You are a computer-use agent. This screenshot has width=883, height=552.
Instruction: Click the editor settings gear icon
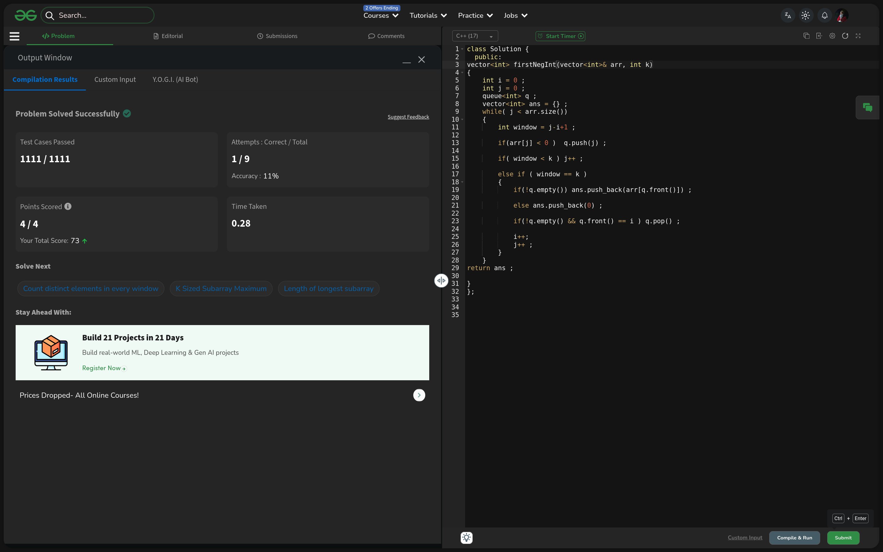click(x=832, y=36)
